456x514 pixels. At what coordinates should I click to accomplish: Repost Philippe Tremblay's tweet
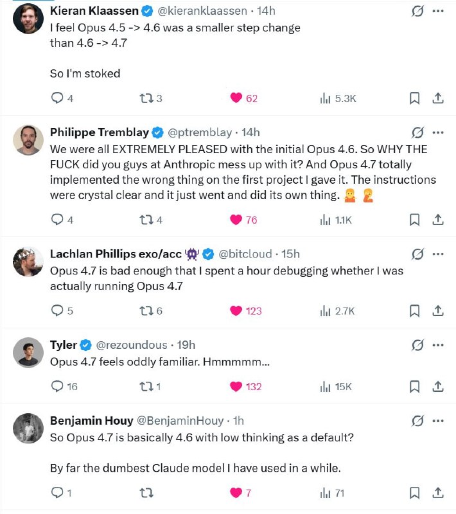146,220
